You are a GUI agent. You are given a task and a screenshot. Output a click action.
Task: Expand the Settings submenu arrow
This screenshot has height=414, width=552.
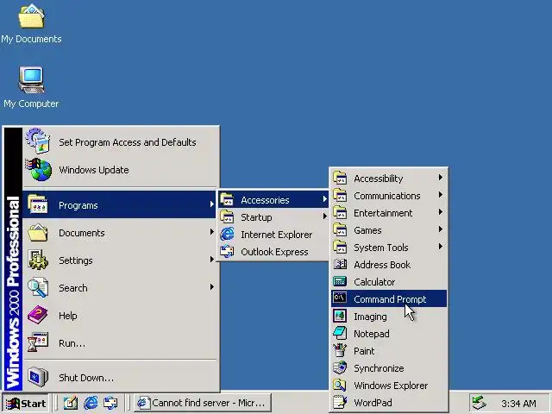pos(211,260)
